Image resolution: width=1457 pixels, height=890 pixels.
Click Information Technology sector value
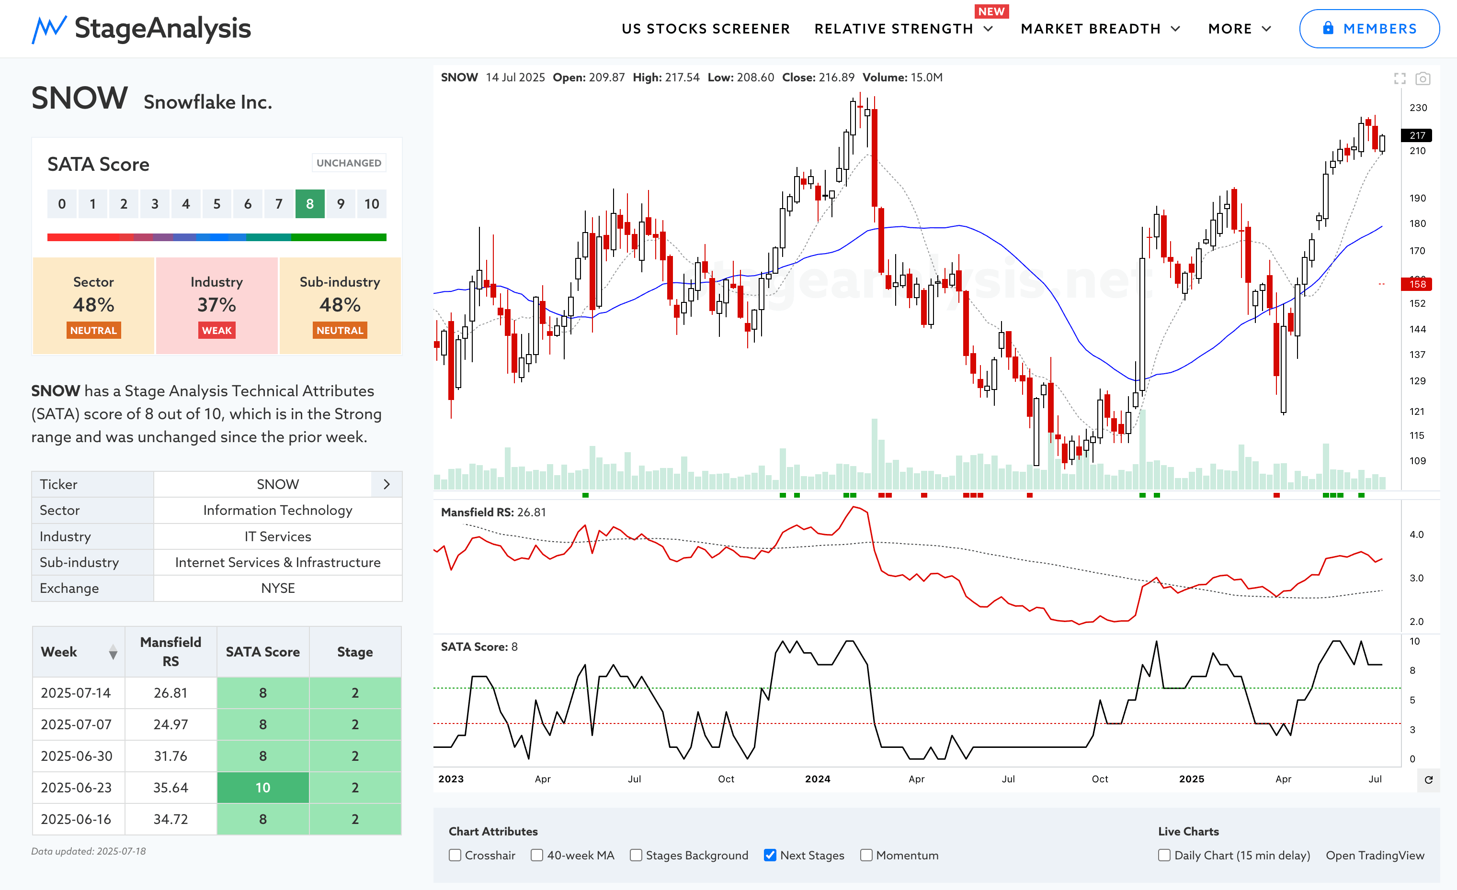point(278,510)
